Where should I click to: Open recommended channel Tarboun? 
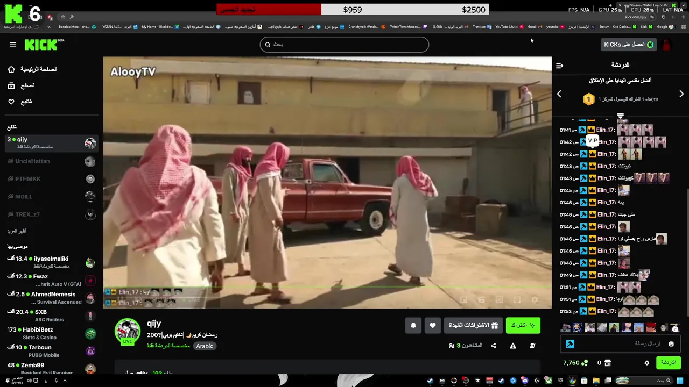coord(52,351)
